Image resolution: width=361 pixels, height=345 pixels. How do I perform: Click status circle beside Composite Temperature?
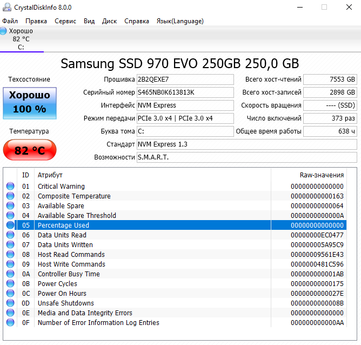pyautogui.click(x=10, y=196)
